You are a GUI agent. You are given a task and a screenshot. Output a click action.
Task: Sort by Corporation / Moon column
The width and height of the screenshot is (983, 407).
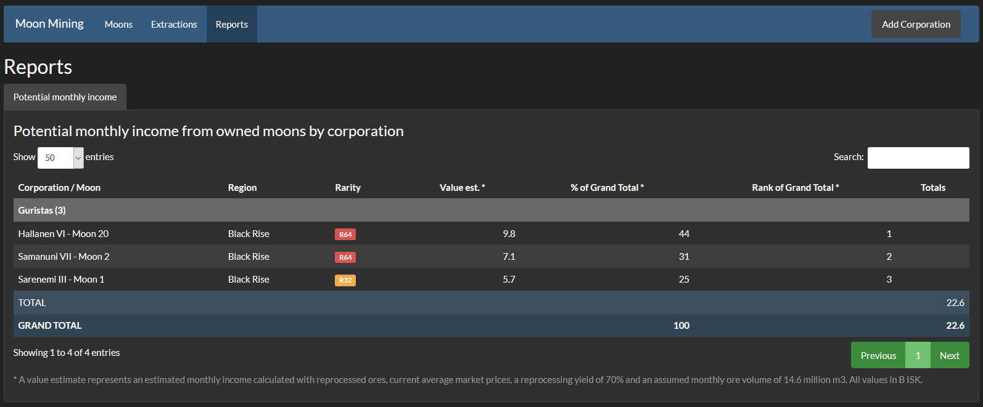tap(59, 188)
